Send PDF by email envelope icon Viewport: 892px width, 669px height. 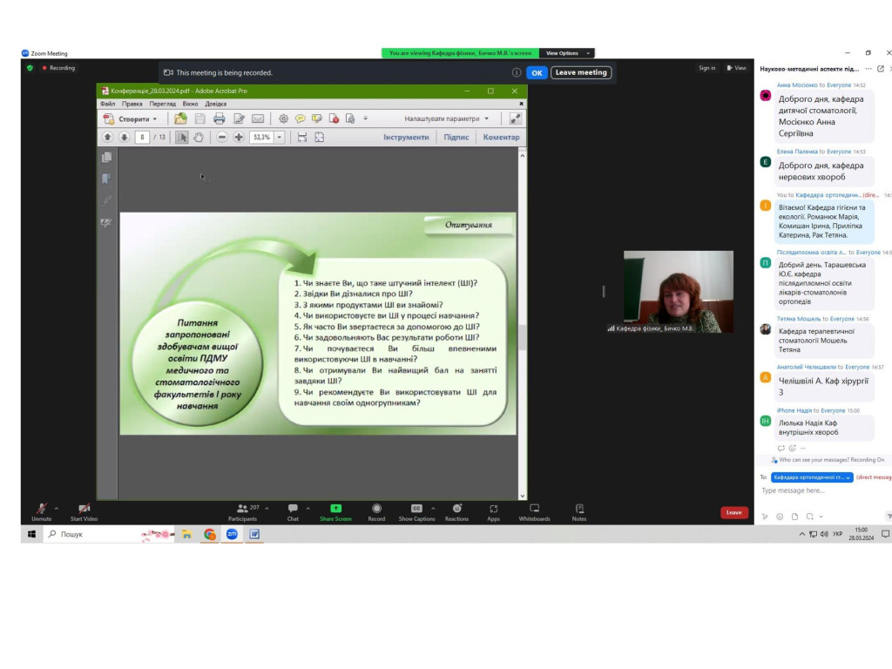258,118
